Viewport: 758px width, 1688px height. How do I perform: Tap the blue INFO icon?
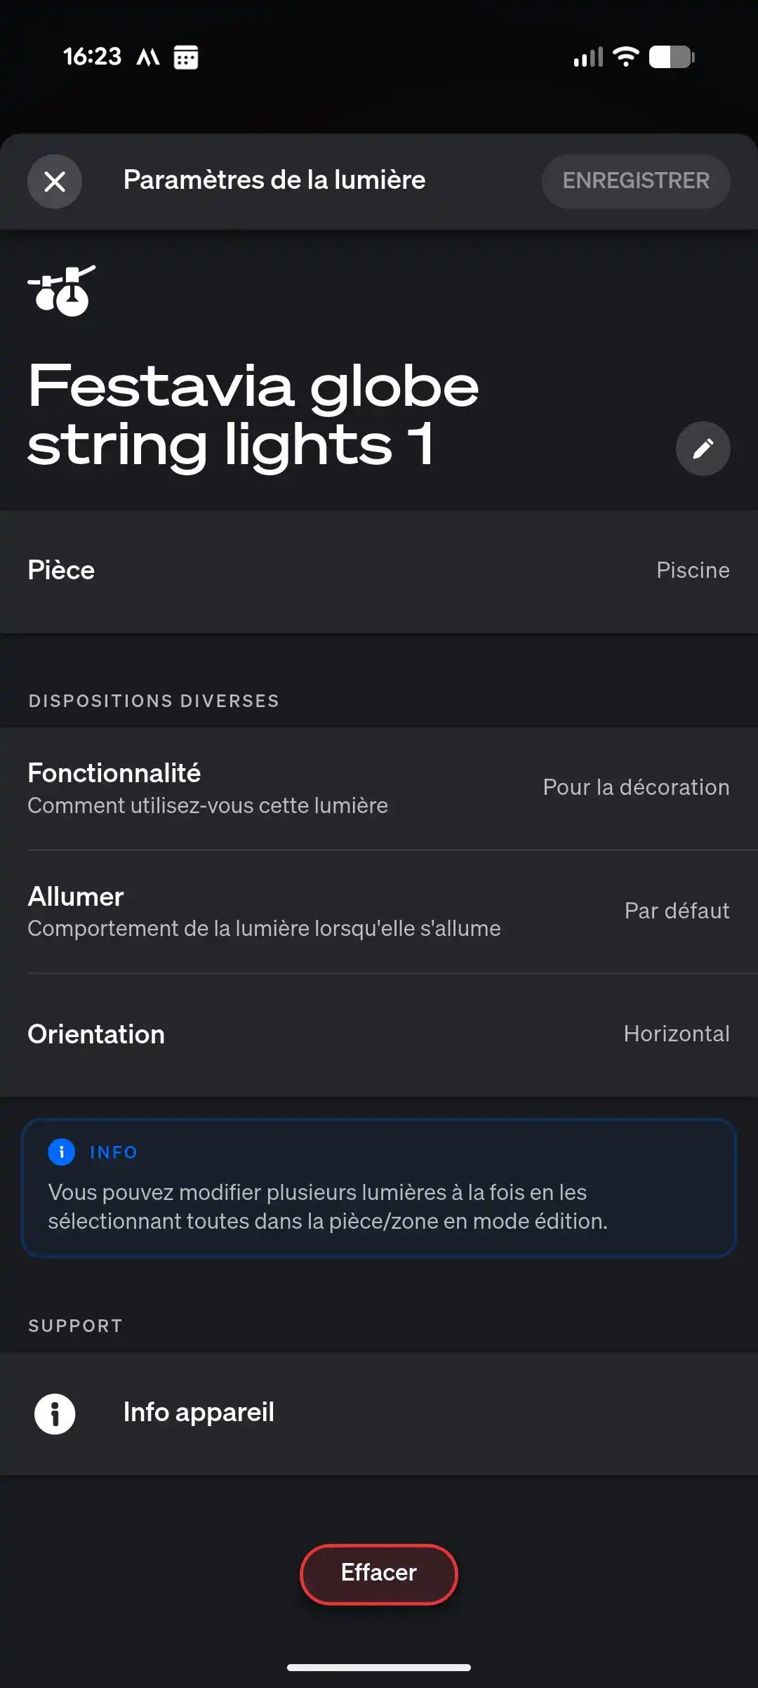pos(62,1152)
